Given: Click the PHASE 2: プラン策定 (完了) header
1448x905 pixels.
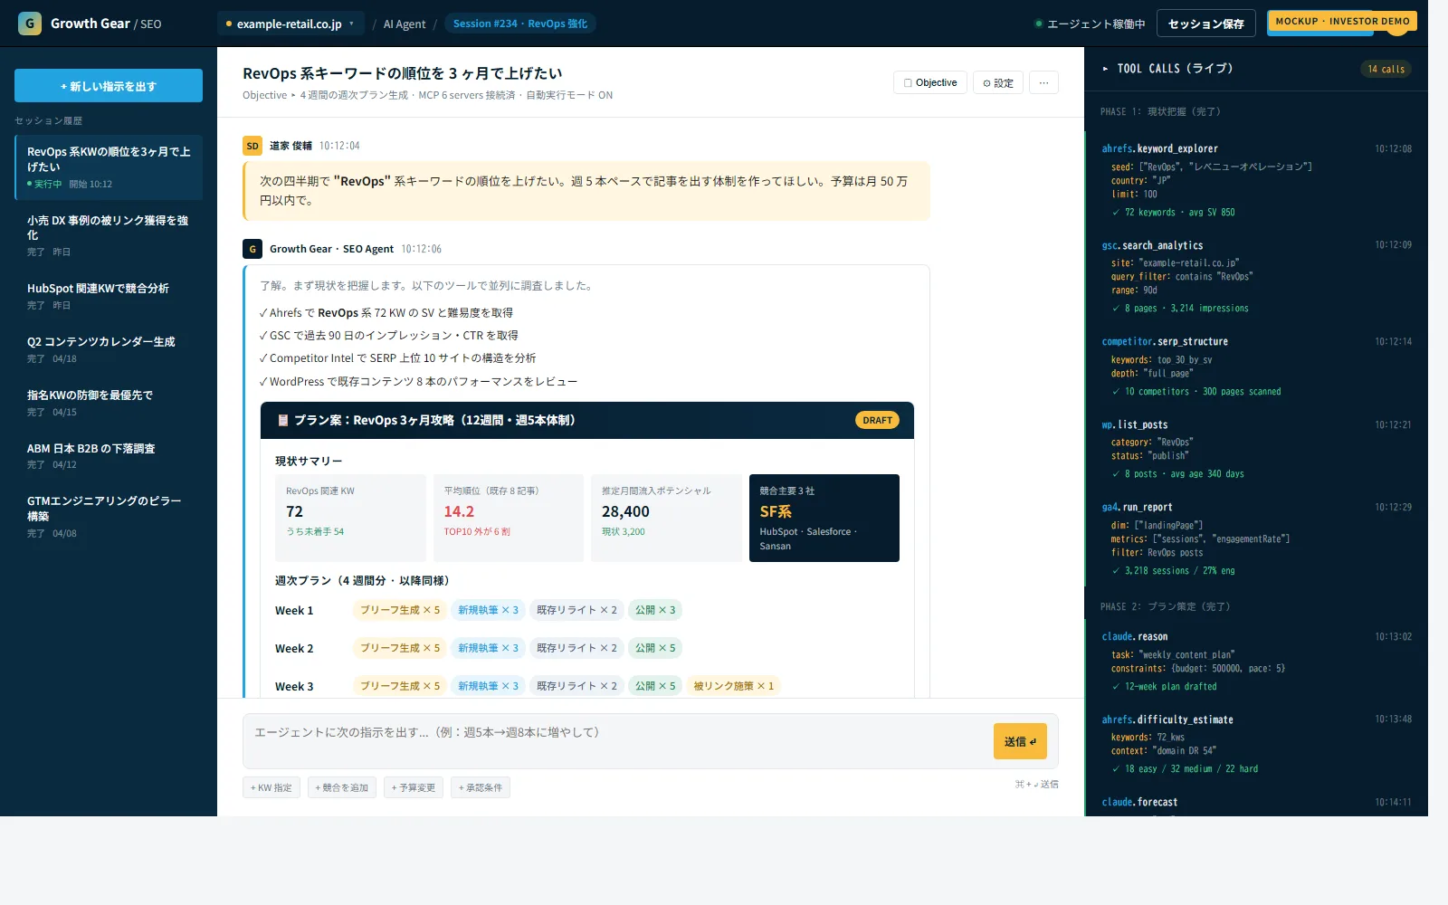Looking at the screenshot, I should [x=1165, y=606].
